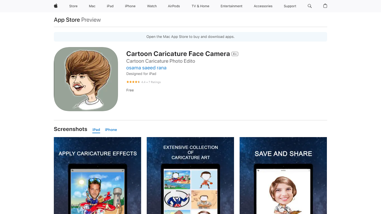The image size is (381, 214).
Task: View the Save and Share screenshot
Action: [x=283, y=176]
